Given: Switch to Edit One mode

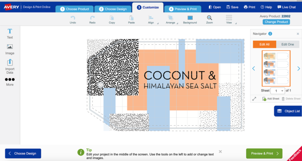Looking at the screenshot, I should [288, 44].
